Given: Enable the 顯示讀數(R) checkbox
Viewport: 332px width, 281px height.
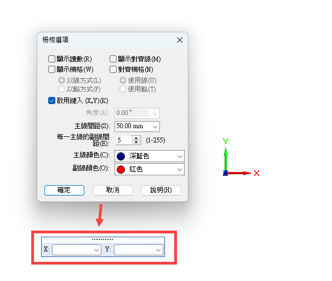Looking at the screenshot, I should tap(51, 59).
